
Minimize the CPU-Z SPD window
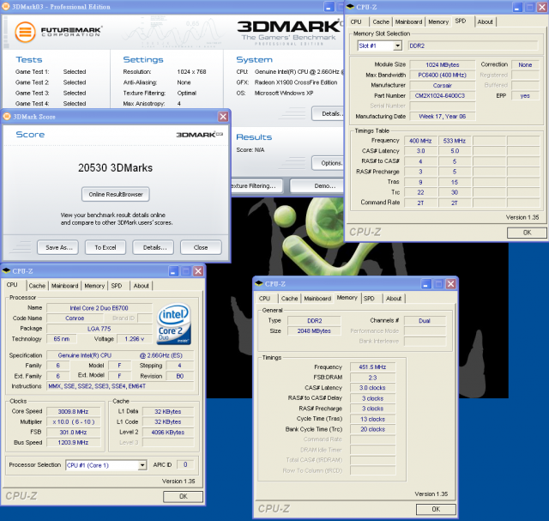coord(517,7)
